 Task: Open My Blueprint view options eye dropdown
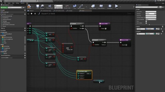[24, 7]
